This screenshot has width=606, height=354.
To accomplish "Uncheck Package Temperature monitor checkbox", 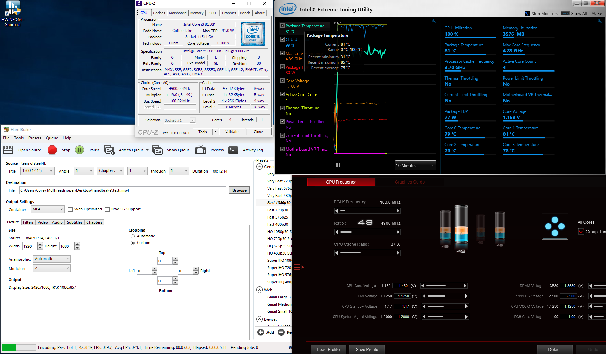I will (x=282, y=26).
